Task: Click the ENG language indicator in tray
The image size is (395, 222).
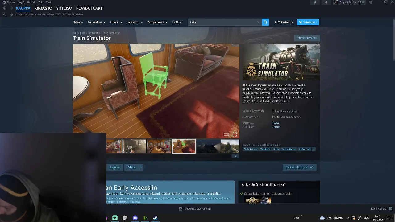Action: (366, 218)
